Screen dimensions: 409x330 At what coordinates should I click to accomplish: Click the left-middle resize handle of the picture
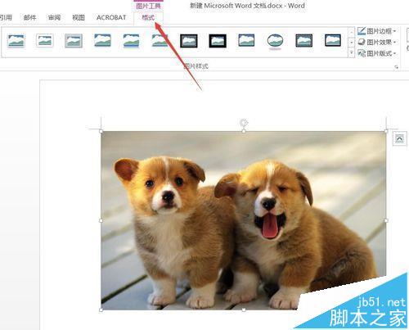point(101,220)
